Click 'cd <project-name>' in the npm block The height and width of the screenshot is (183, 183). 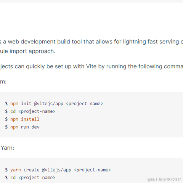click(30, 112)
